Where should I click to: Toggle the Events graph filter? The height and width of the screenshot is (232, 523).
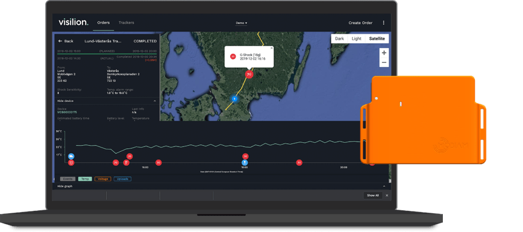[x=67, y=179]
